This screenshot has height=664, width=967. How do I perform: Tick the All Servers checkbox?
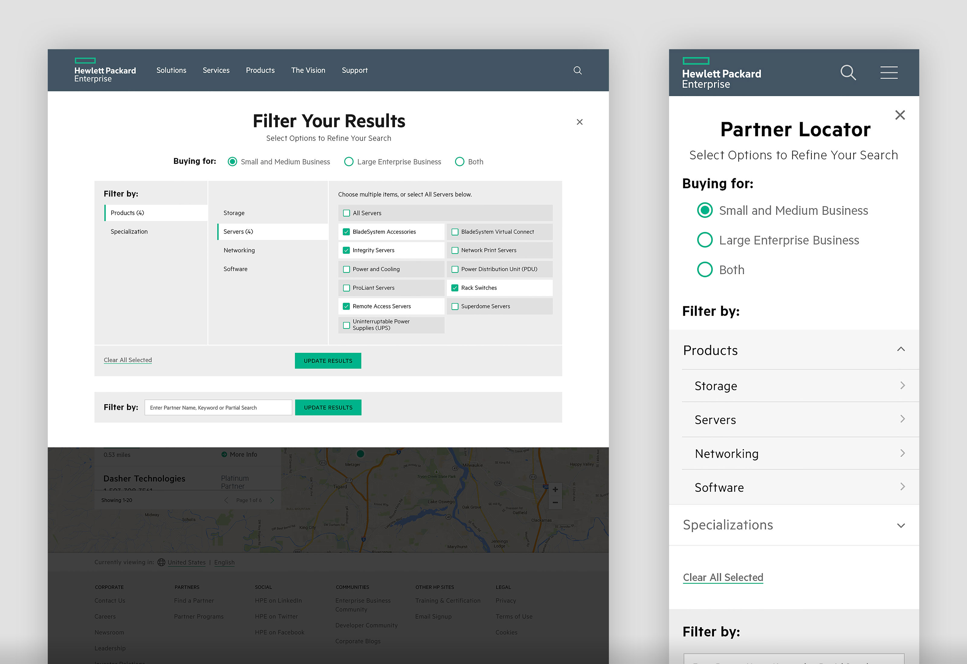pos(346,213)
